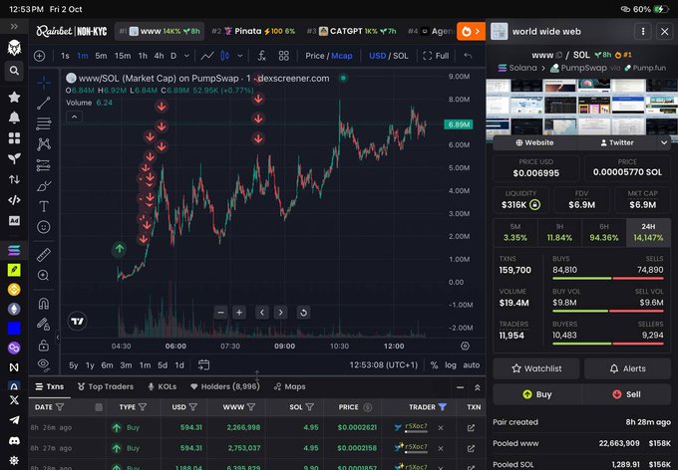The height and width of the screenshot is (470, 678).
Task: Expand more social links chevron beside Twitter
Action: click(664, 142)
